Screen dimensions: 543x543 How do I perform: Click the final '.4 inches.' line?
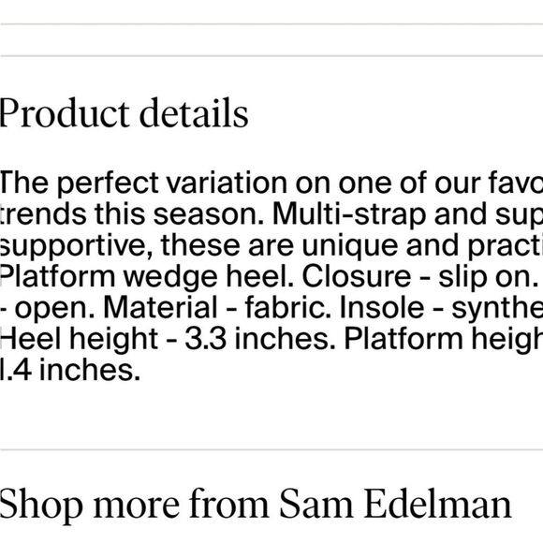point(70,370)
